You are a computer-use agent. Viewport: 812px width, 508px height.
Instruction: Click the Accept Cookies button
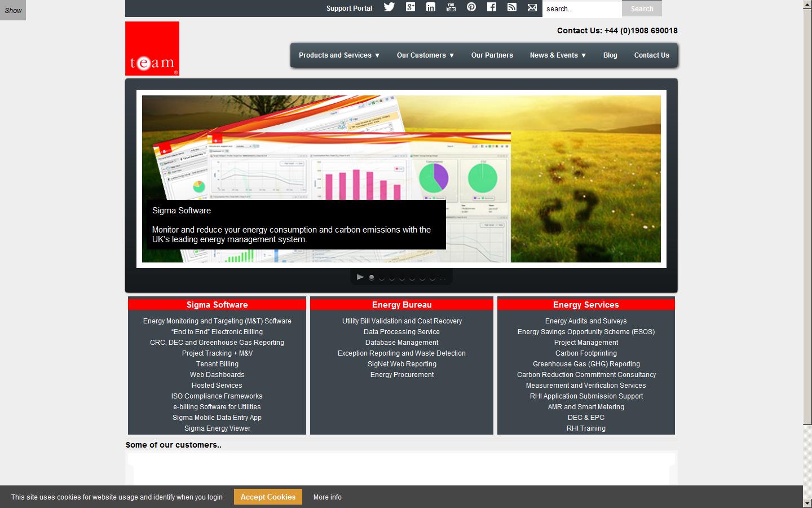(267, 497)
